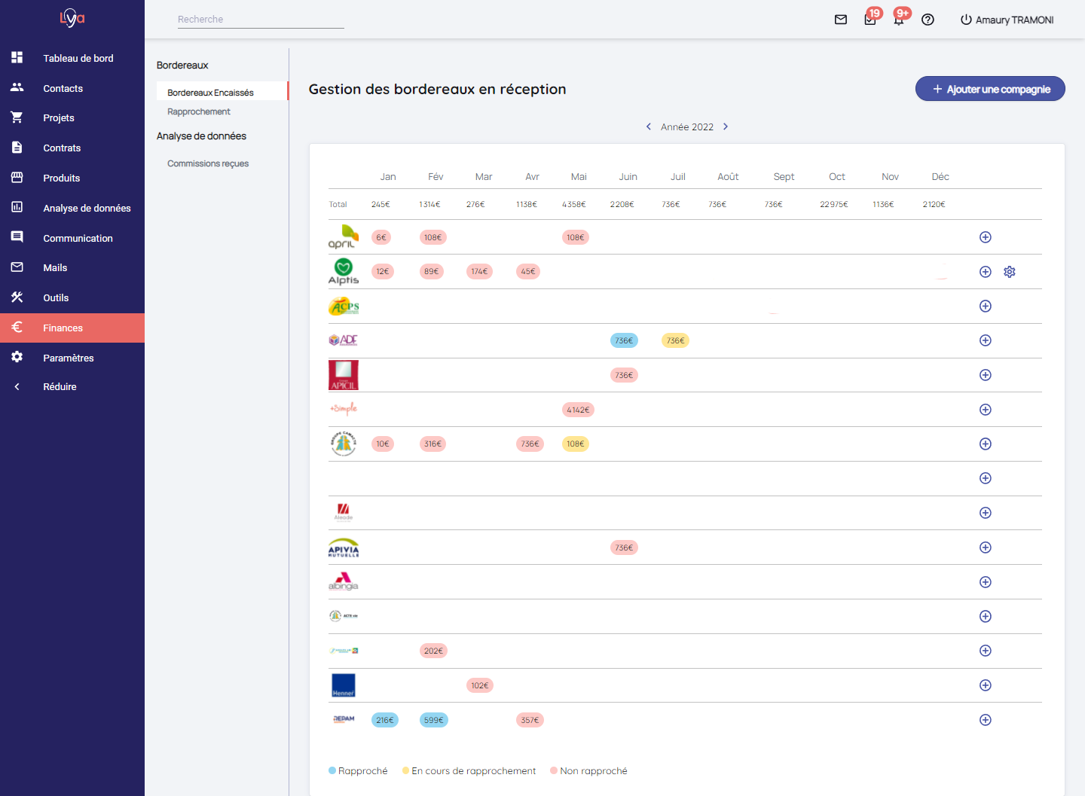Select Contrats in the sidebar
This screenshot has width=1085, height=796.
coord(62,148)
